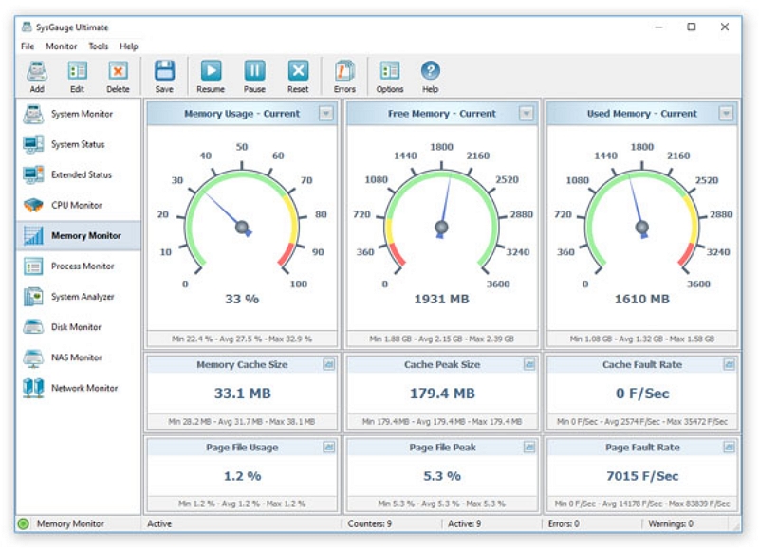
Task: Open the Tools menu
Action: [99, 46]
